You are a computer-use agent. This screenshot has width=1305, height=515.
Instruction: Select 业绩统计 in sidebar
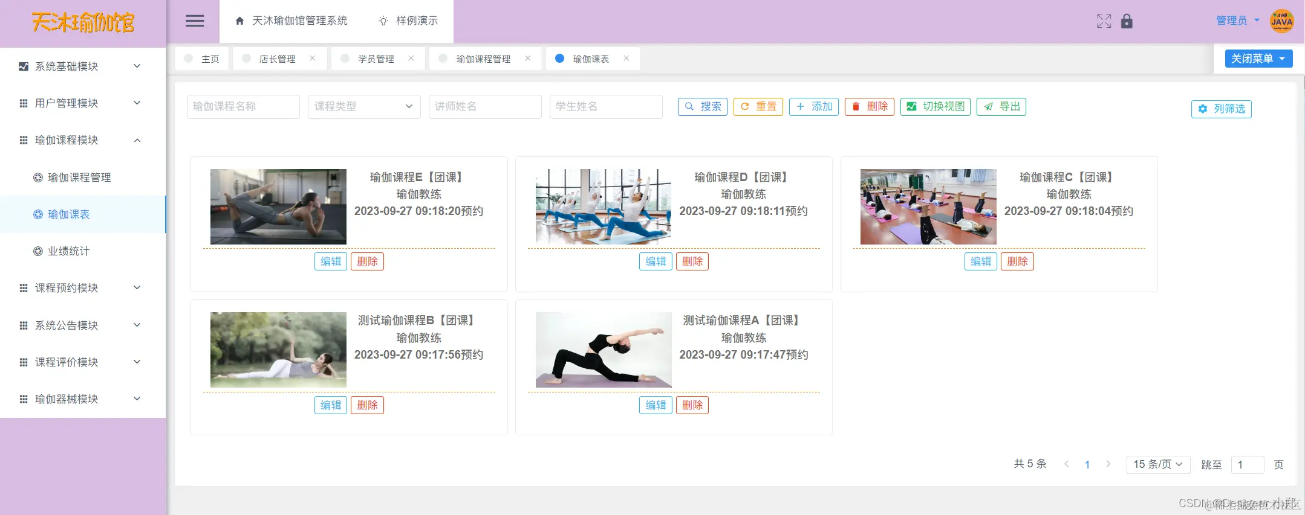pyautogui.click(x=83, y=251)
